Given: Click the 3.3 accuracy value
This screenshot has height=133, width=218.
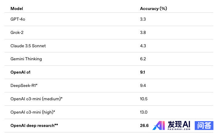Looking at the screenshot, I should [x=143, y=19].
